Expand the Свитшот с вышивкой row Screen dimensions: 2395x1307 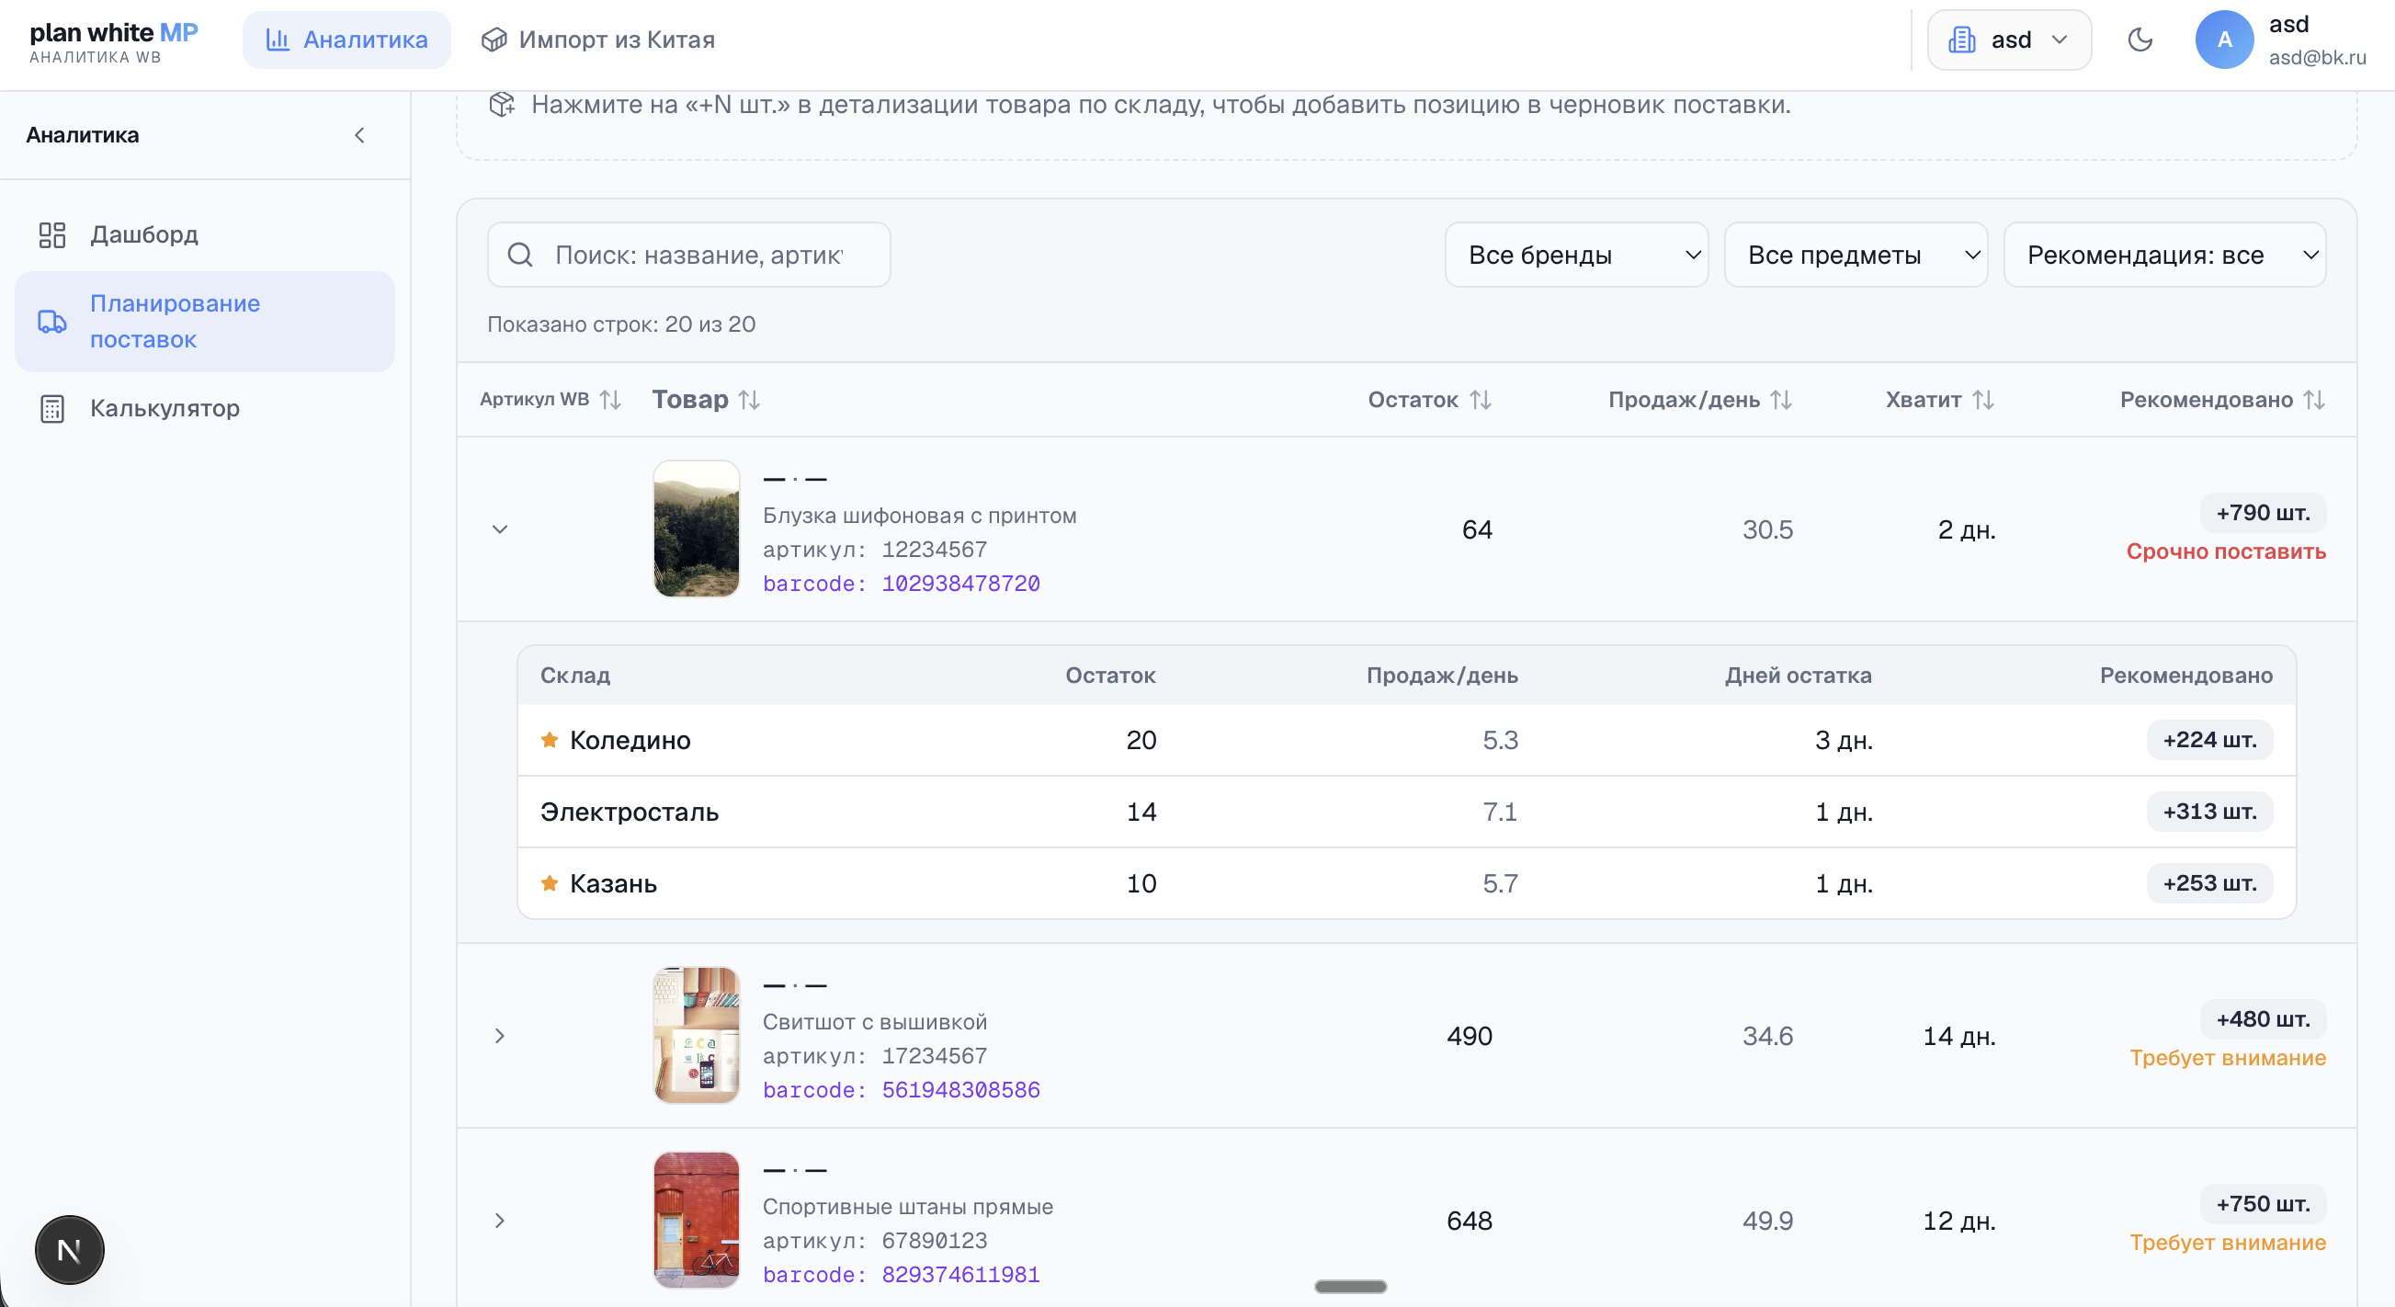[499, 1036]
